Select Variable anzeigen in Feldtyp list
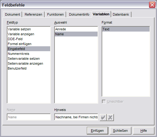 point(29,34)
